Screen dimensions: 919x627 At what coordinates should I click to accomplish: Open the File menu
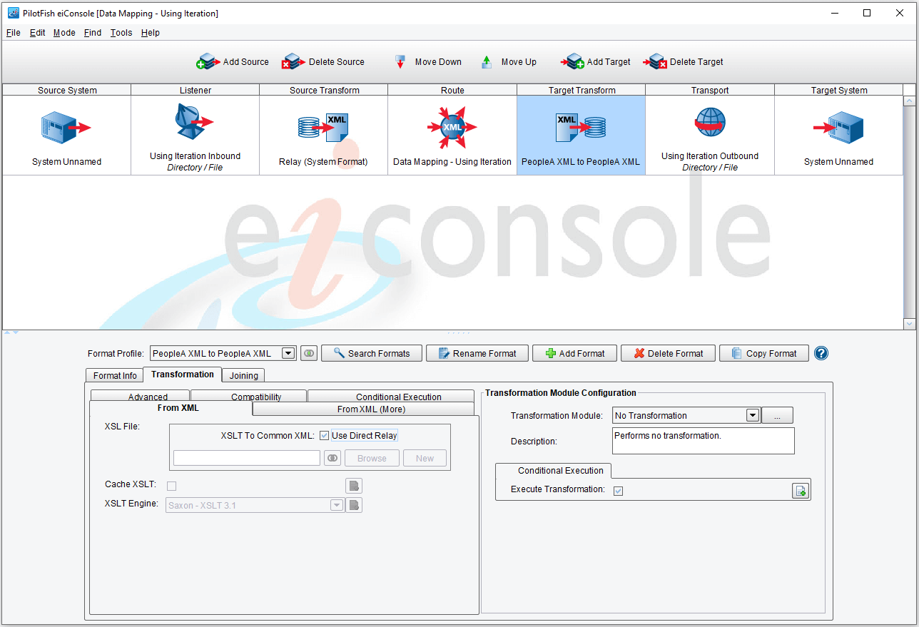(13, 33)
